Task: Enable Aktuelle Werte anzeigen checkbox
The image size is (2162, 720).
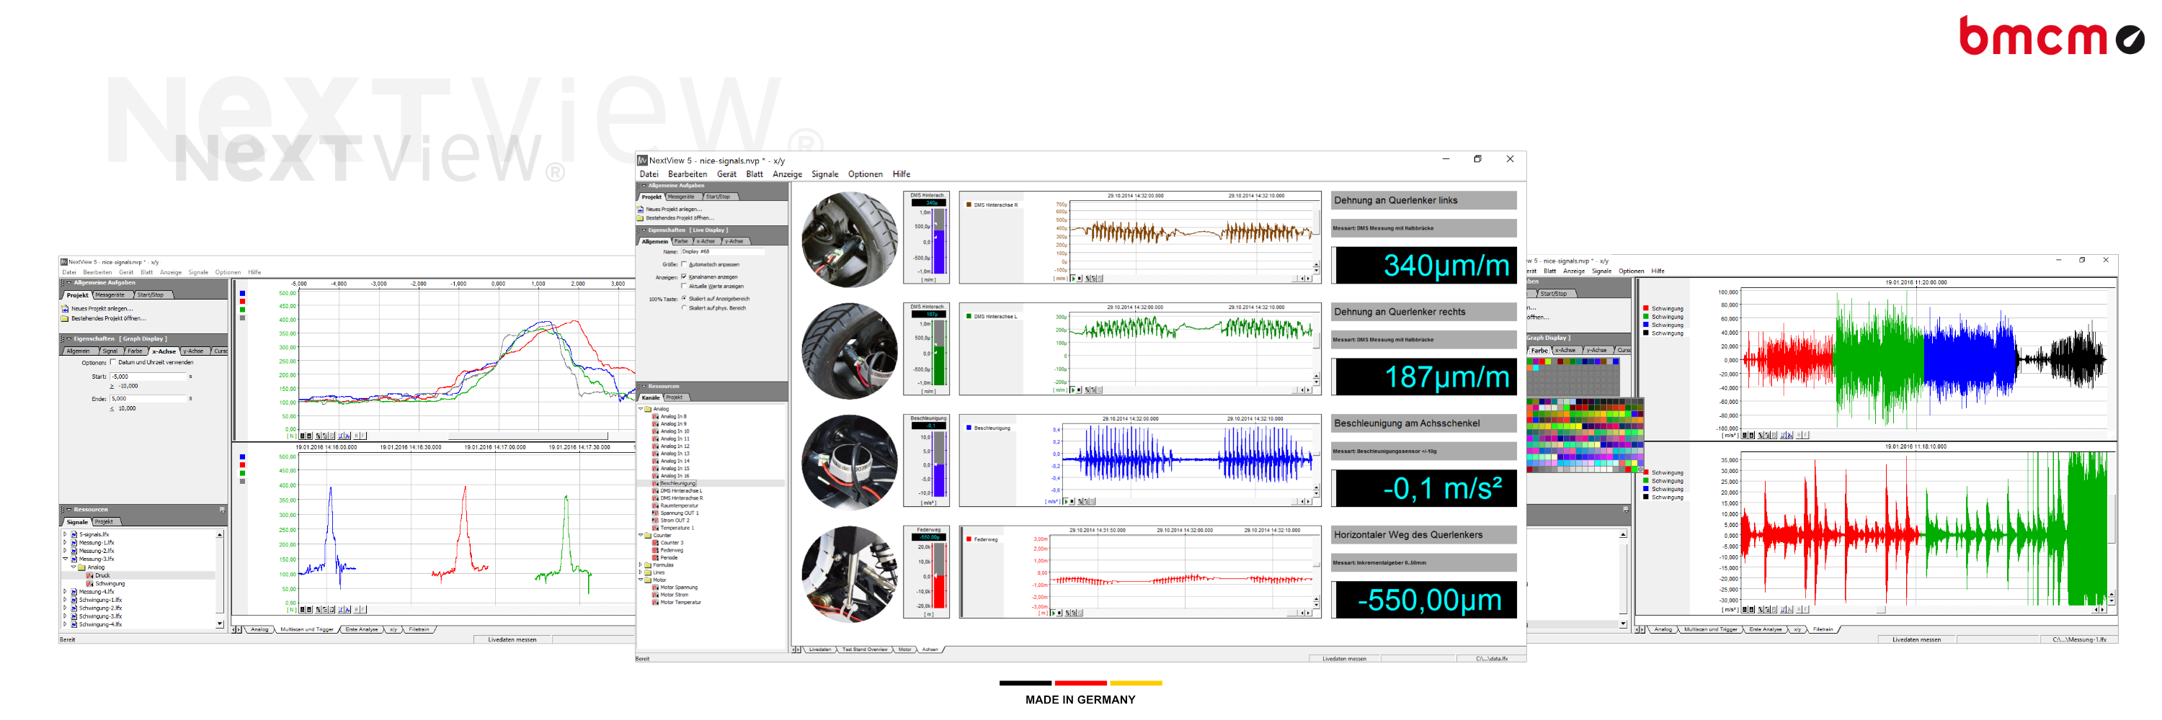Action: [684, 286]
